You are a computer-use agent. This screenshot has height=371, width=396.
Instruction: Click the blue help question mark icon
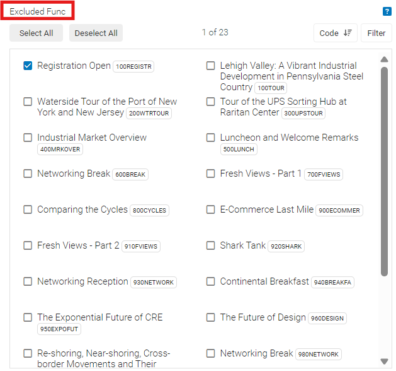click(387, 11)
